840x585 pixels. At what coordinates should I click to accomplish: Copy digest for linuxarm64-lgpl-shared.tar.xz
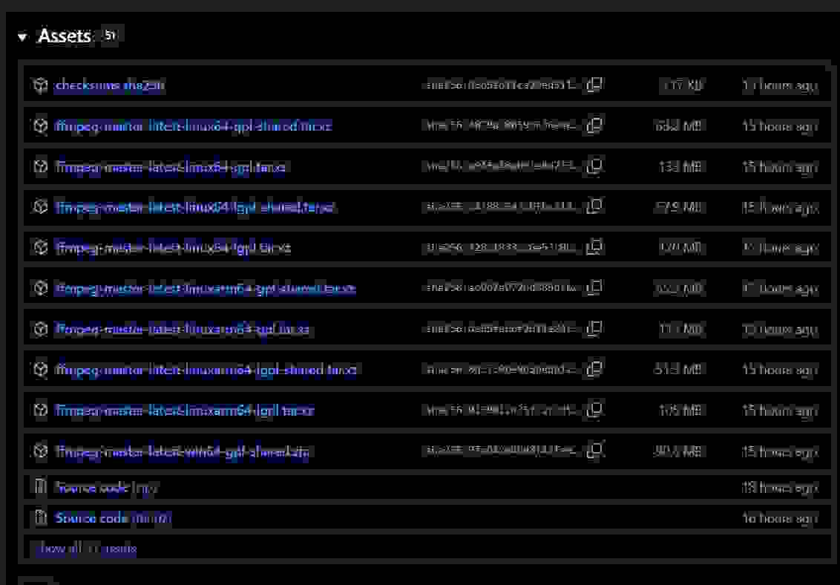[x=594, y=369]
